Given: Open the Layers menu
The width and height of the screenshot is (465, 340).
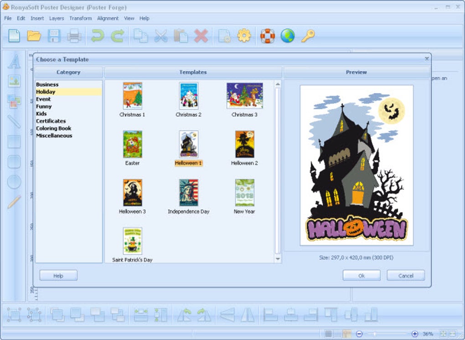Looking at the screenshot, I should tap(57, 18).
